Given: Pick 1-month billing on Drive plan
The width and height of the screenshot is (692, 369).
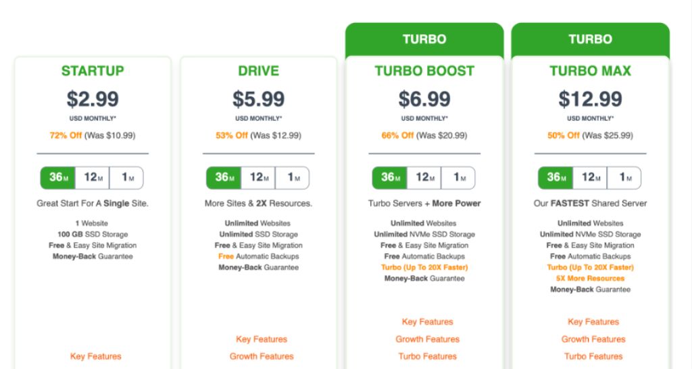Looking at the screenshot, I should pyautogui.click(x=292, y=178).
